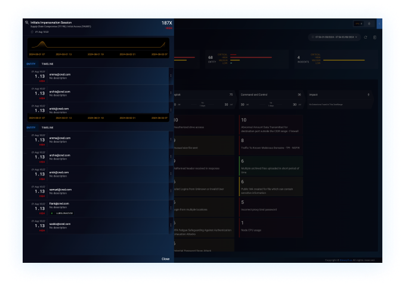
Task: Open the three-dot menu for frank@cred.com
Action: (x=171, y=208)
